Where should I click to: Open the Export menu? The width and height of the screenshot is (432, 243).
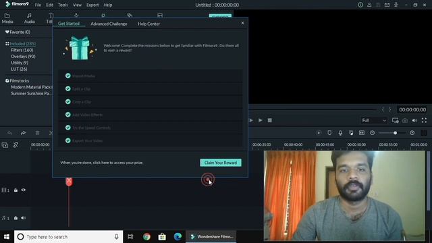(92, 5)
